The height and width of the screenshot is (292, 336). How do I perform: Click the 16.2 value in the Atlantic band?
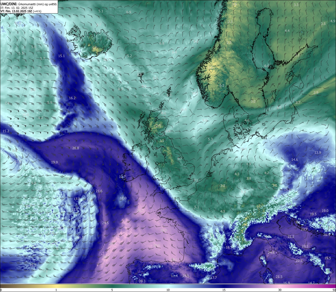[72, 98]
